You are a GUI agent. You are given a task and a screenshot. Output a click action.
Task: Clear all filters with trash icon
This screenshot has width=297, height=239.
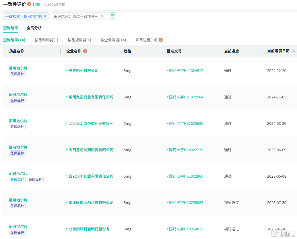click(x=112, y=16)
